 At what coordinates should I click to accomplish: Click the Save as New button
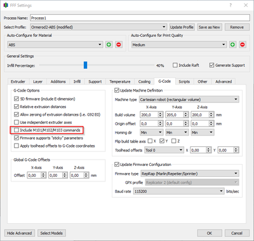(x=210, y=27)
